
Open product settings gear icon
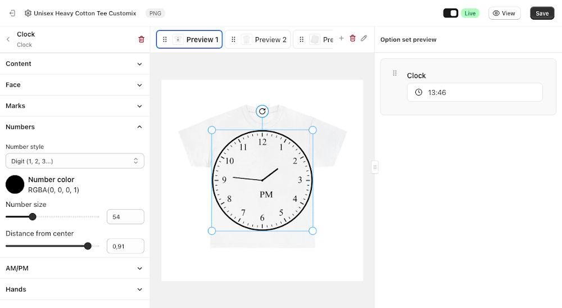[28, 13]
